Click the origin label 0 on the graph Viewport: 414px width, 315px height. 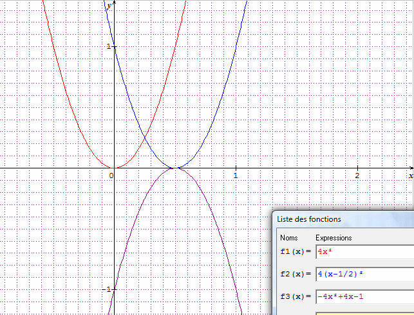(111, 175)
